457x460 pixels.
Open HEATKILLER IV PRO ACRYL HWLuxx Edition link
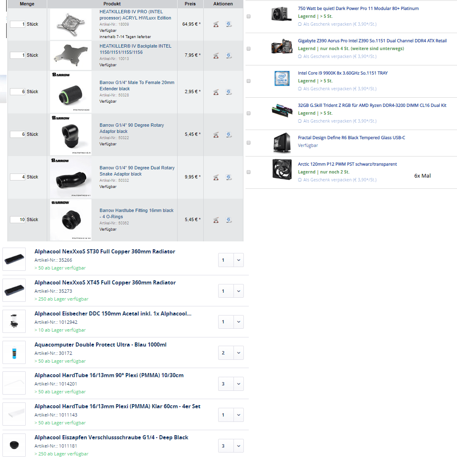[135, 14]
